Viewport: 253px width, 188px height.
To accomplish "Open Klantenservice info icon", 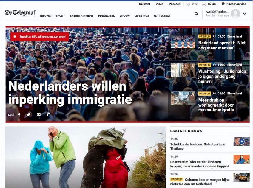I will (223, 4).
